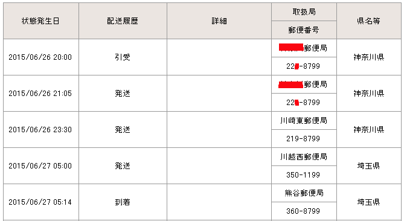Screen dimensions: 404x221
Task: Click the 2015/06/26 21:05 timestamp
Action: click(x=40, y=93)
